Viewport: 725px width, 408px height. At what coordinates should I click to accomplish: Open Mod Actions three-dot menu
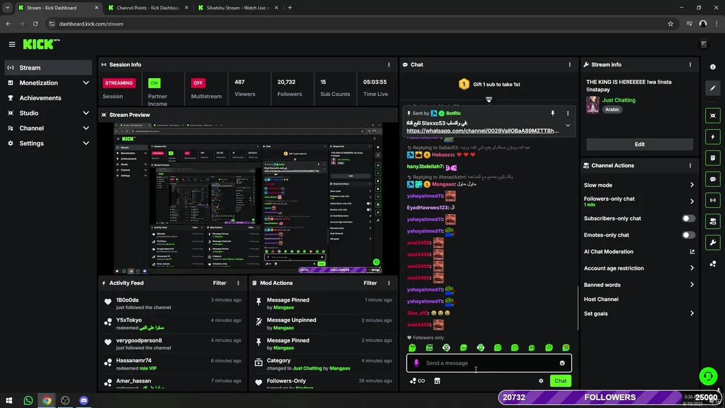point(389,283)
